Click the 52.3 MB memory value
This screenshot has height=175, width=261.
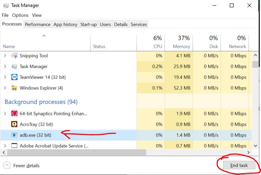pos(182,88)
